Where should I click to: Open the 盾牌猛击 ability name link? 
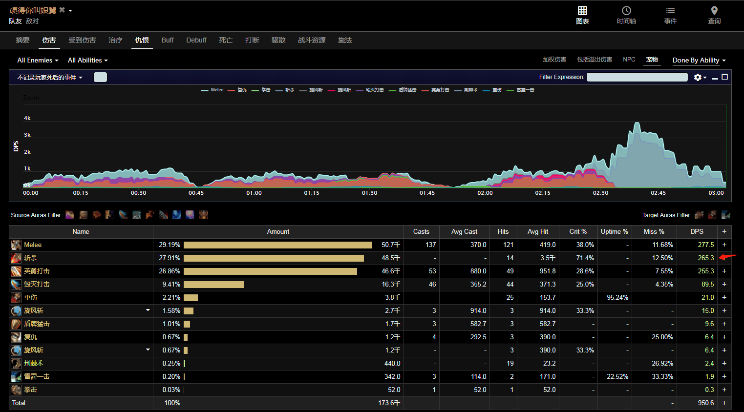[x=37, y=324]
